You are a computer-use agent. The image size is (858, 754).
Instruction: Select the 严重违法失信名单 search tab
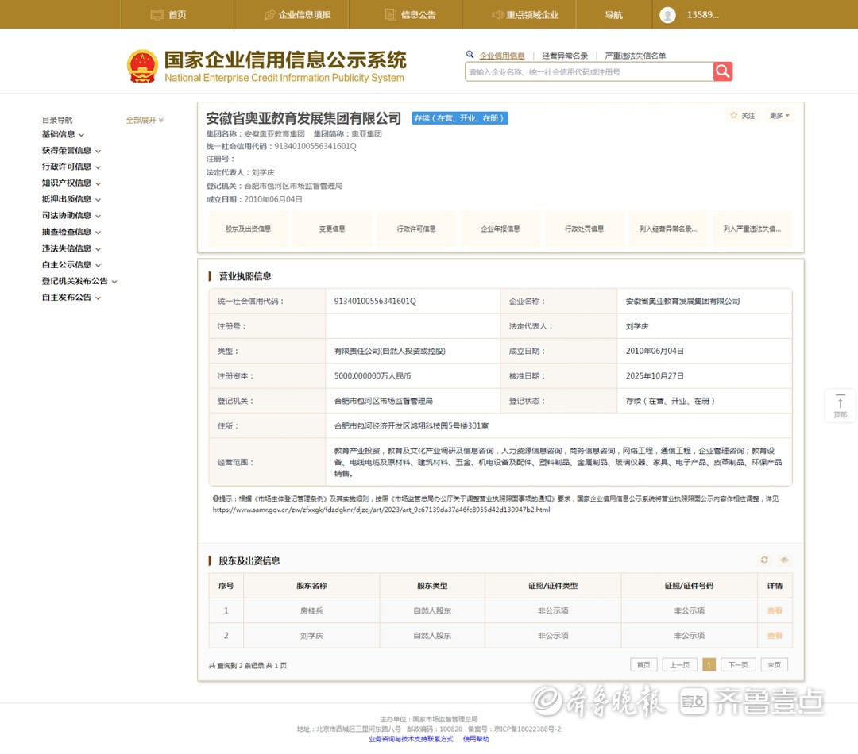(x=636, y=56)
